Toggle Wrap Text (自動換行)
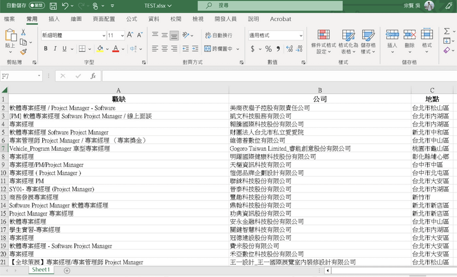 [219, 35]
